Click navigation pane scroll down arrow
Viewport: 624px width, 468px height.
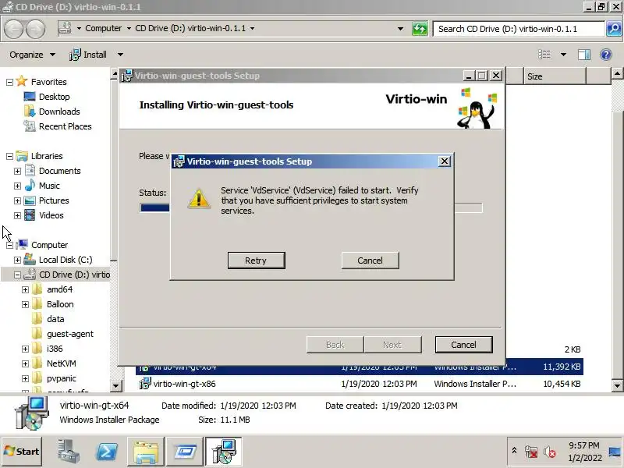pos(115,385)
